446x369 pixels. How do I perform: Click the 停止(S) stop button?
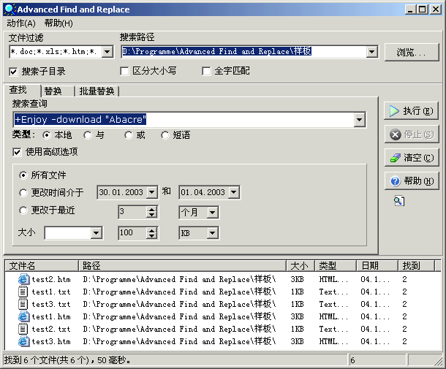412,134
